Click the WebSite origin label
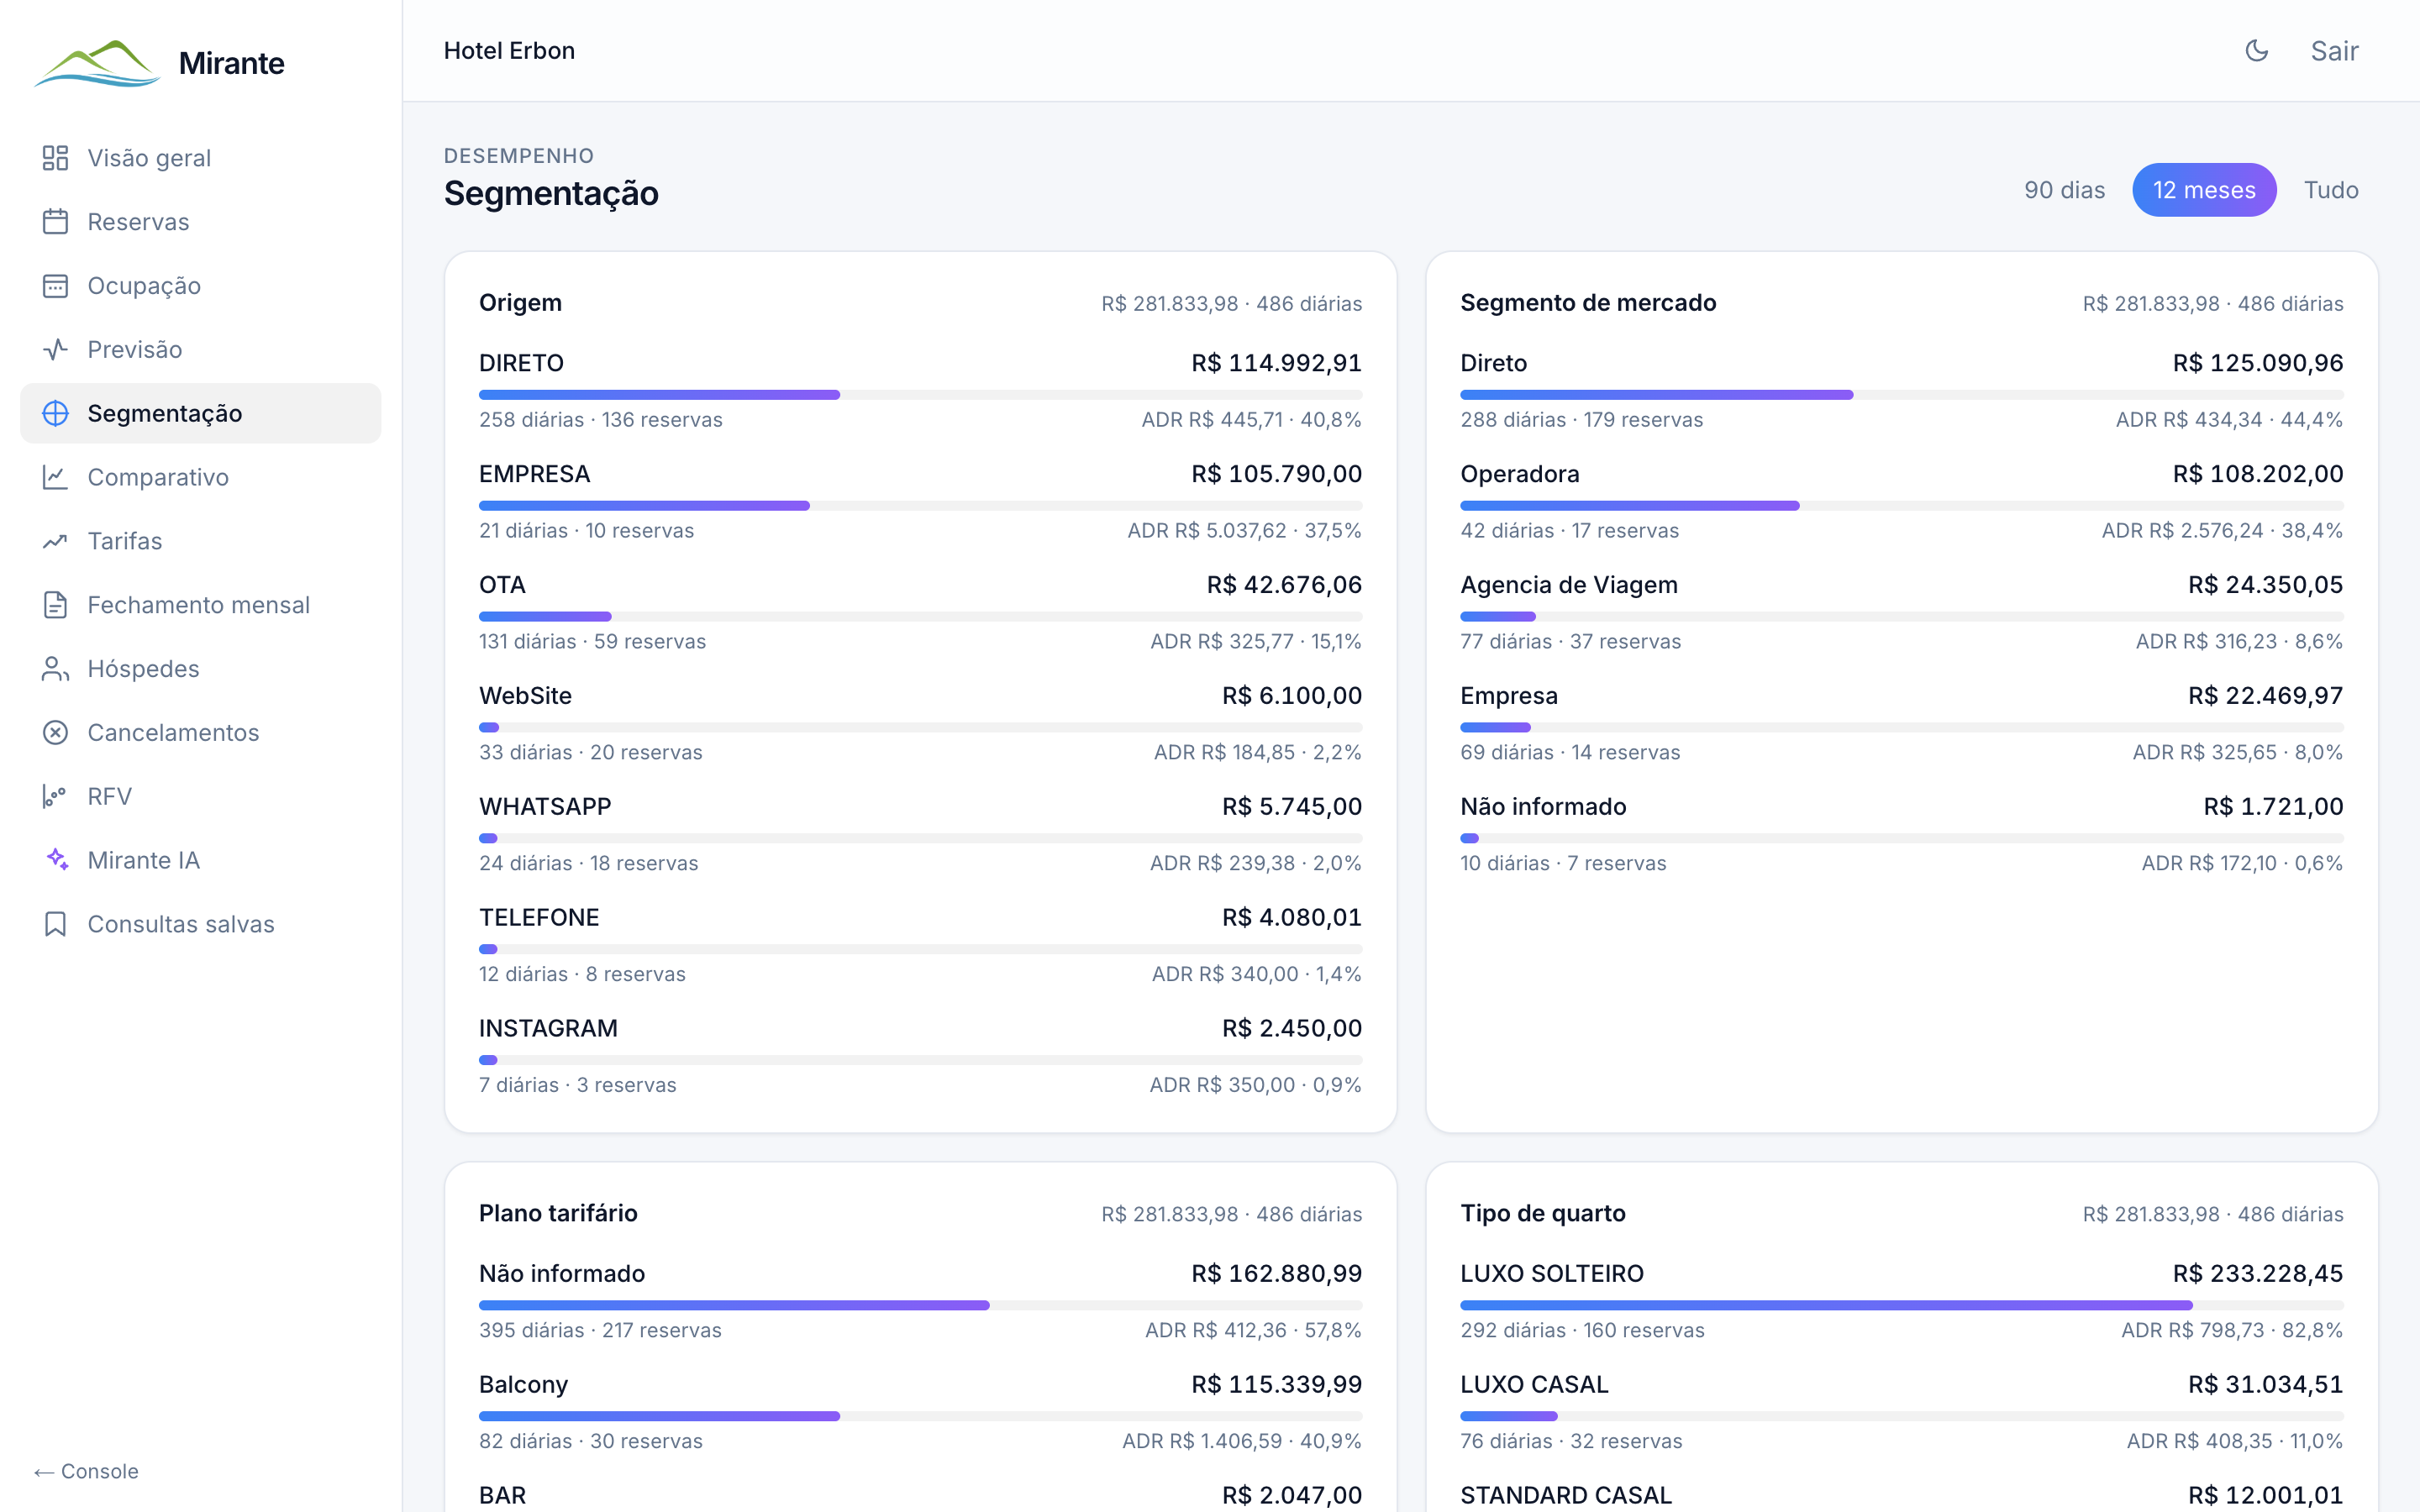2420x1512 pixels. coord(525,696)
